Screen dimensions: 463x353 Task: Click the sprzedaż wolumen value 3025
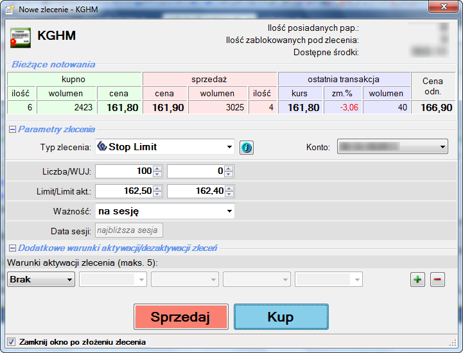tap(218, 107)
